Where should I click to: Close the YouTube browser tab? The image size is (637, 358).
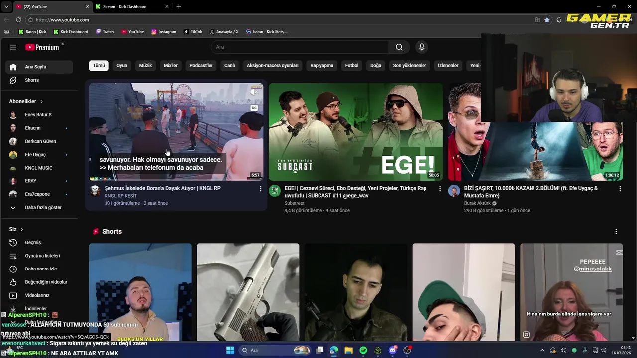(88, 7)
